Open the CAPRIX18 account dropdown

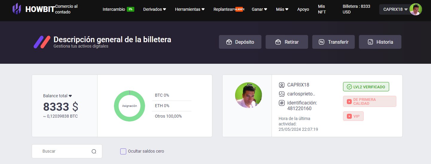pos(395,9)
